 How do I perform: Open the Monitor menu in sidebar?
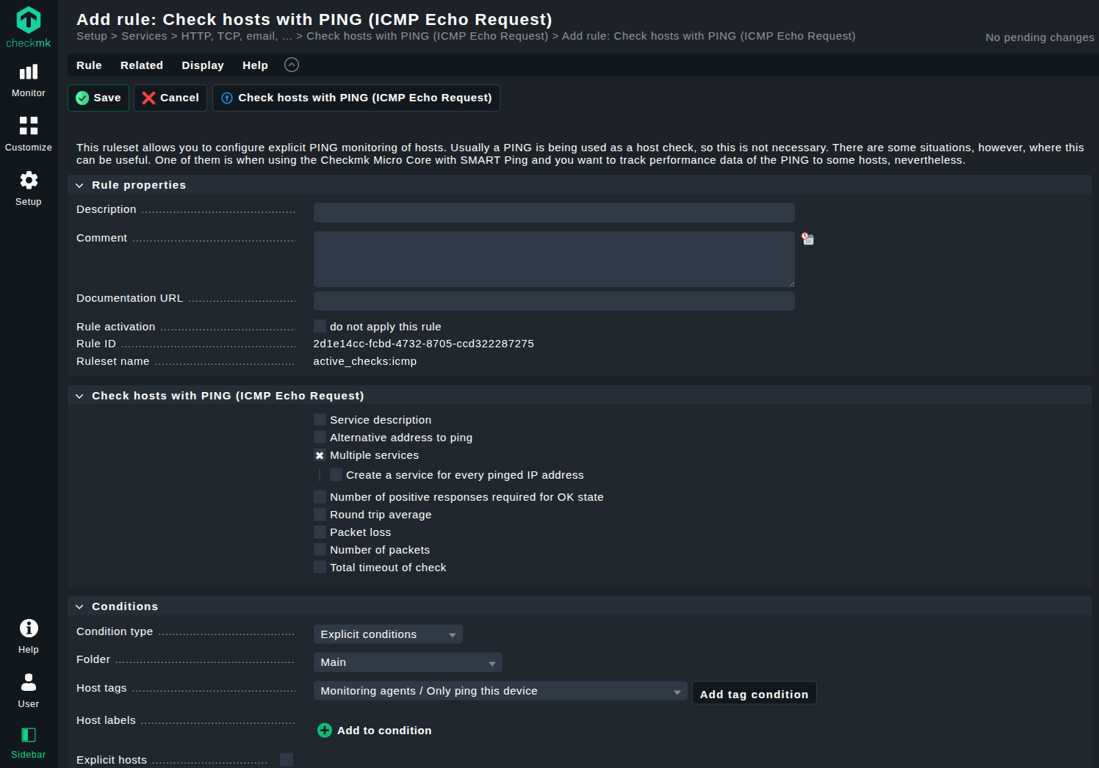[29, 81]
